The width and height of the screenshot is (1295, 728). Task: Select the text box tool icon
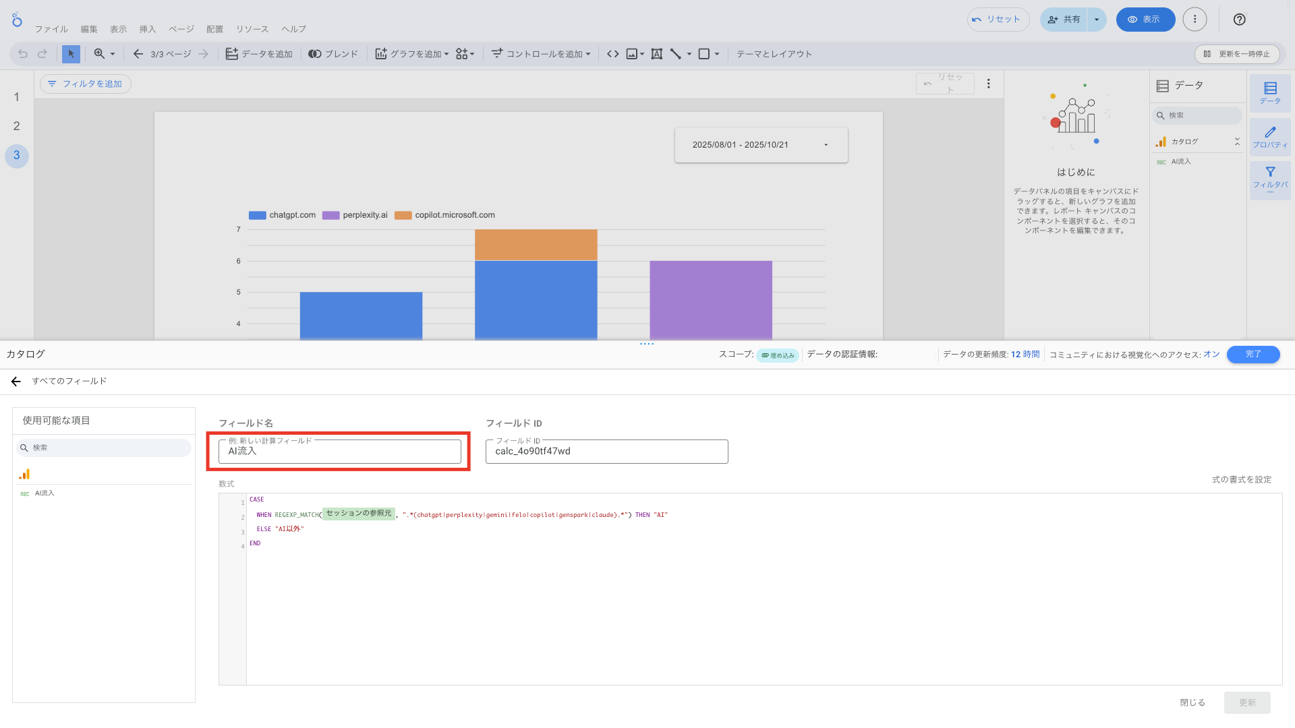[656, 54]
